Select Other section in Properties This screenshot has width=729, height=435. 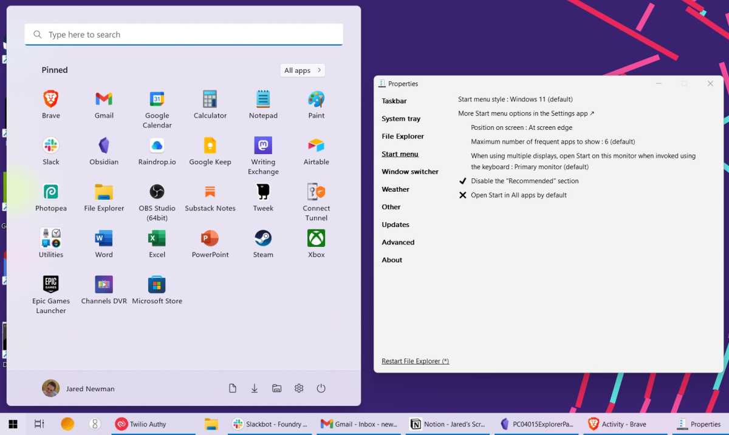point(391,207)
